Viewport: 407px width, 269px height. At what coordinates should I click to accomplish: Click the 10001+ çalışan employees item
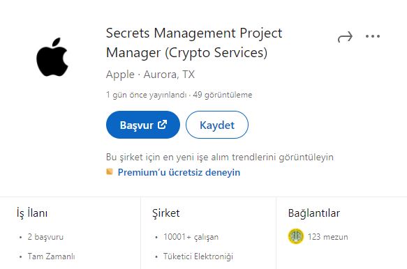[x=191, y=237]
